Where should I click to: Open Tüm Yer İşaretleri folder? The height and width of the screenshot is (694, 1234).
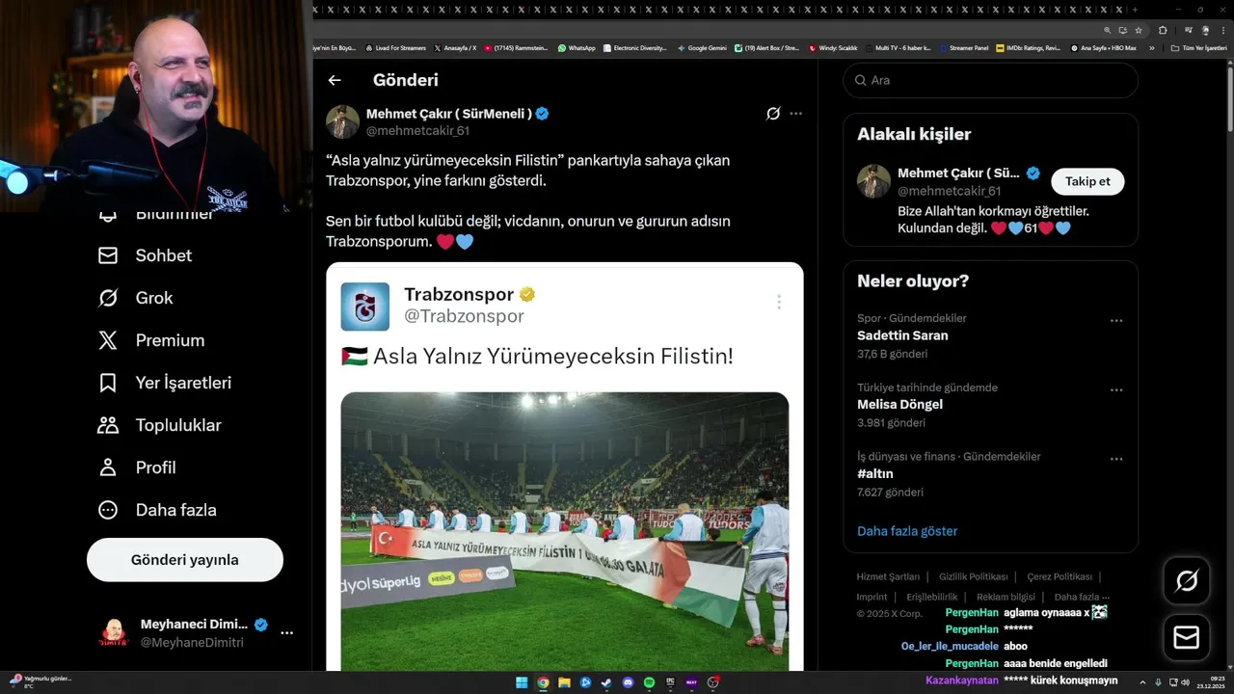[x=1198, y=47]
